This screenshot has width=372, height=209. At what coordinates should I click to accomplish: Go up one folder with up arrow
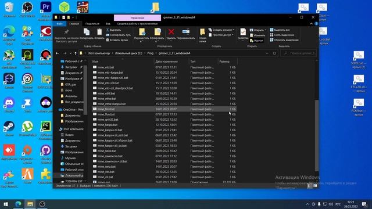76,53
